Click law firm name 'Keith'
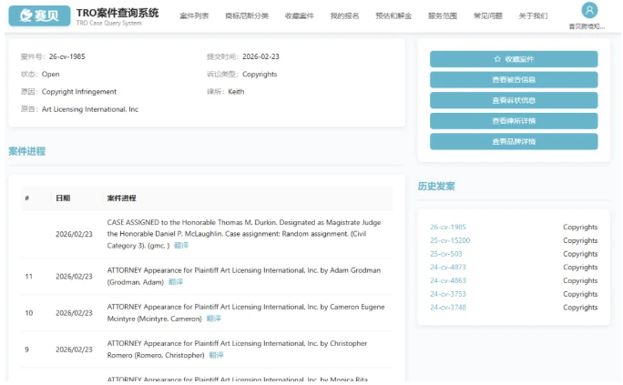623x385 pixels. [236, 92]
